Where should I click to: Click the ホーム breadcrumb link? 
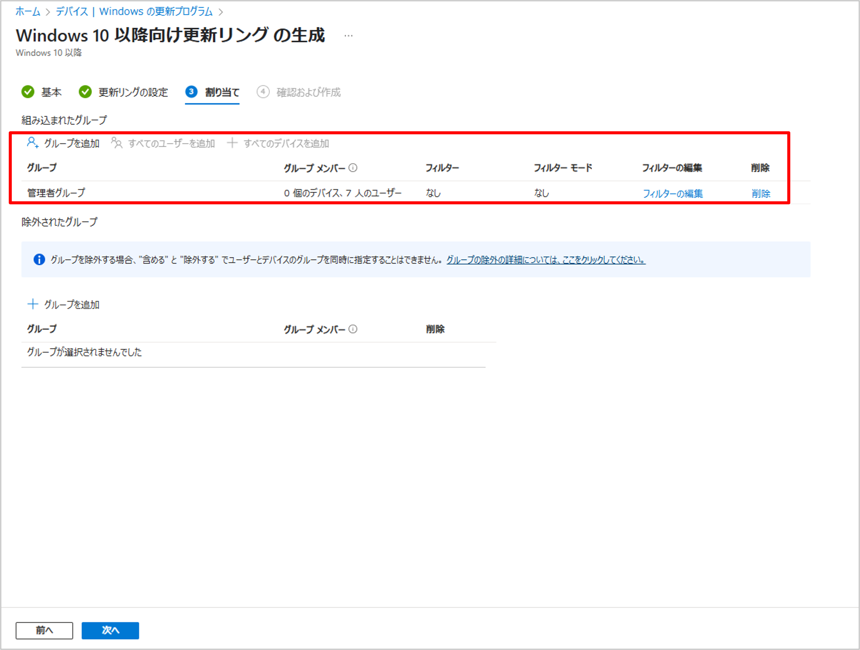[x=28, y=12]
